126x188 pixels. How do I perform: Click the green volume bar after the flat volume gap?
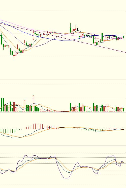70,107
